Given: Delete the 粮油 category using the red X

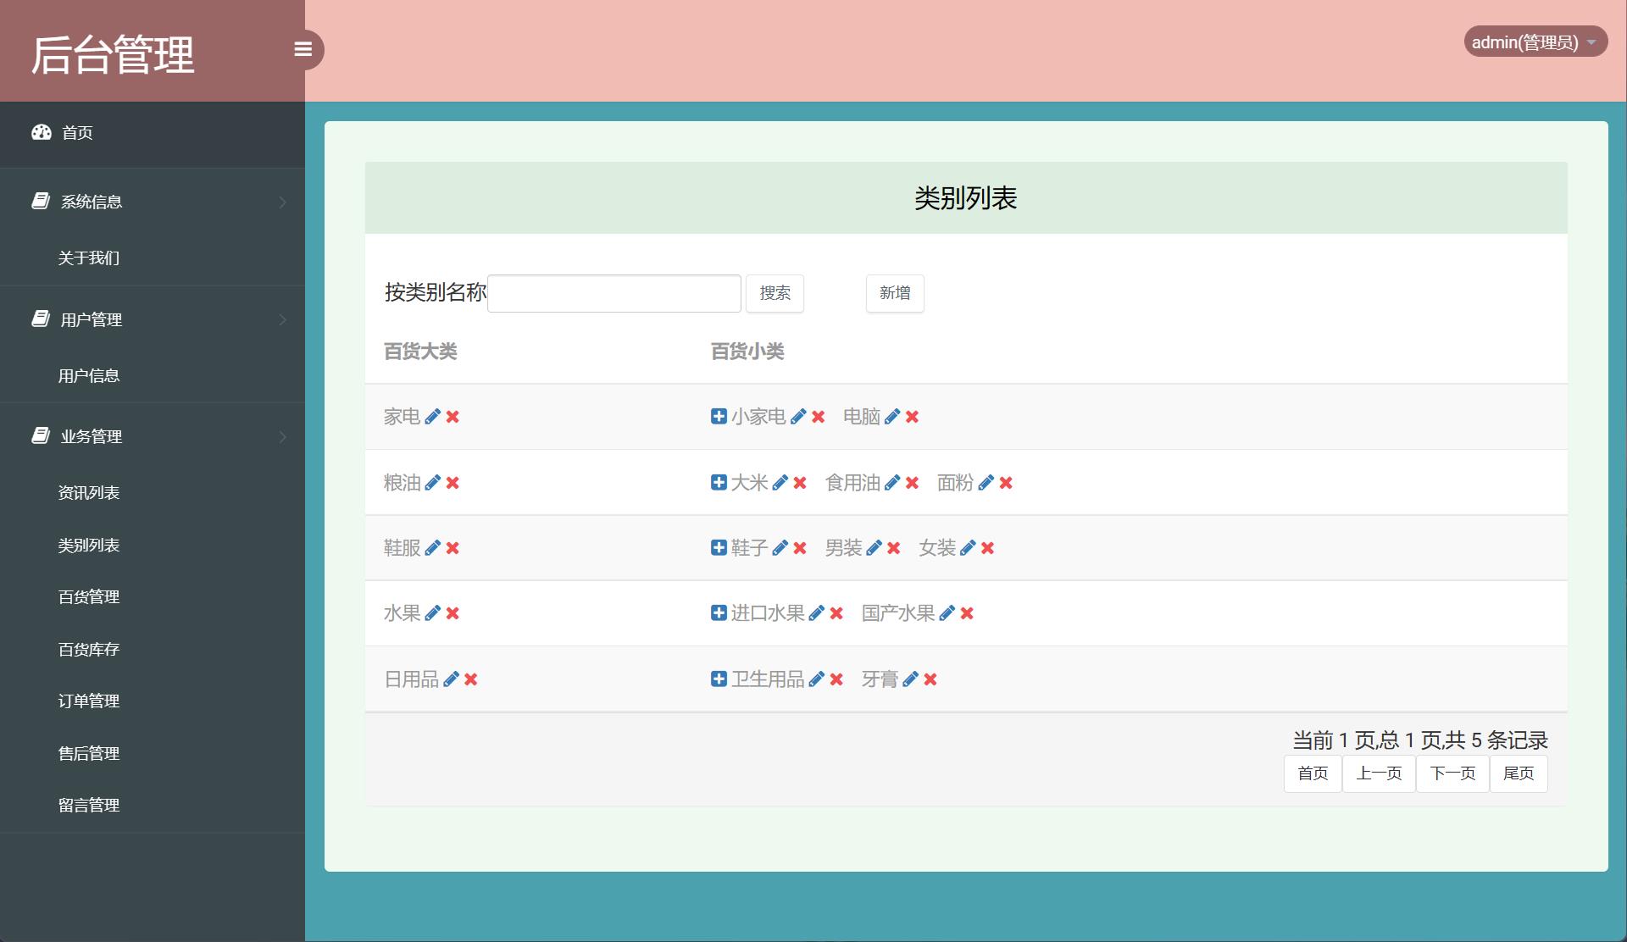Looking at the screenshot, I should click(x=454, y=483).
